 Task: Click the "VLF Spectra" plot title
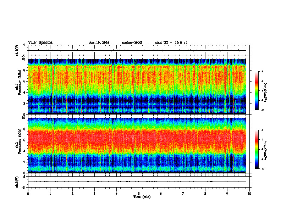click(x=40, y=43)
